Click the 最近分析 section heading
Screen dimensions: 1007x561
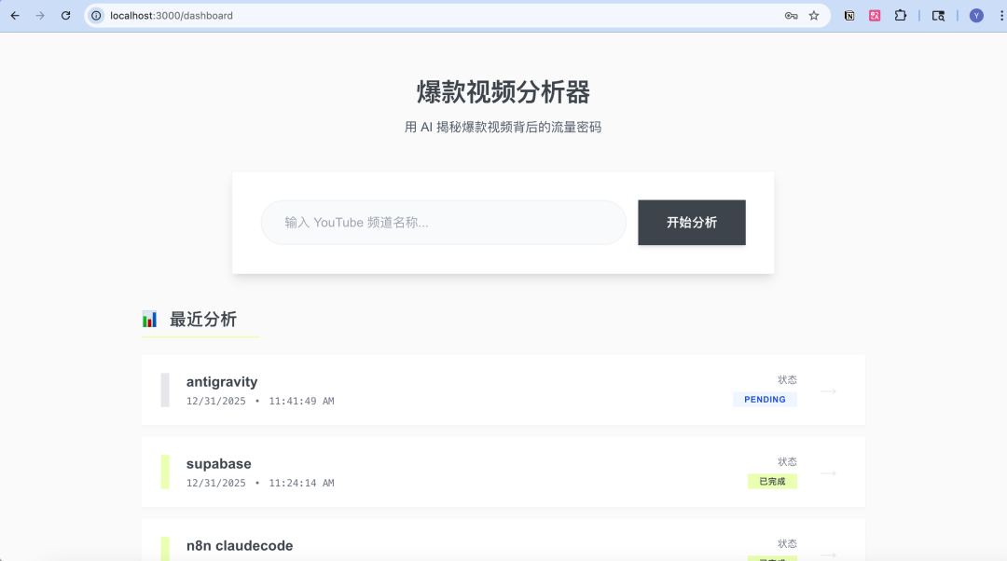coord(203,319)
